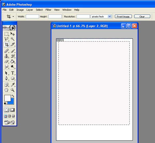Viewport: 155px width, 143px height.
Task: Choose Full Screen Mode without menu
Action: point(13,116)
